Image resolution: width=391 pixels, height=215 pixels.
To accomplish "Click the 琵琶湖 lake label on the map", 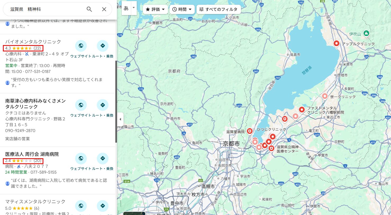I will (x=307, y=70).
